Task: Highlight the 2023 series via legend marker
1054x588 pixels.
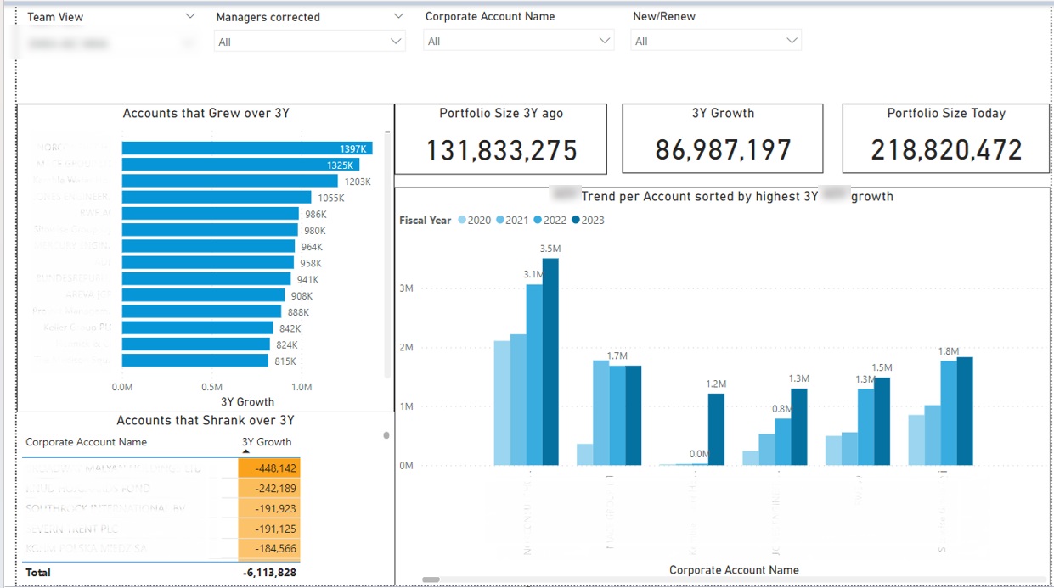Action: tap(576, 221)
